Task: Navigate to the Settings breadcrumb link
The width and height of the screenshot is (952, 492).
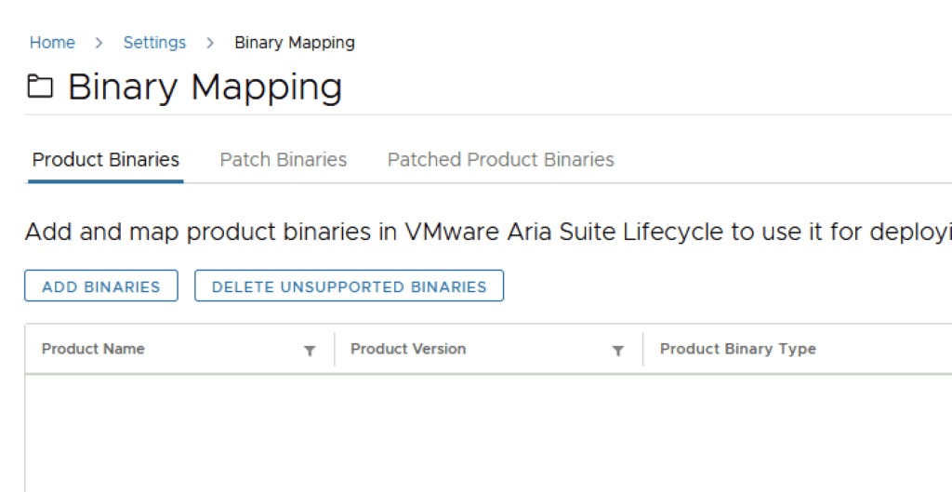Action: (154, 43)
